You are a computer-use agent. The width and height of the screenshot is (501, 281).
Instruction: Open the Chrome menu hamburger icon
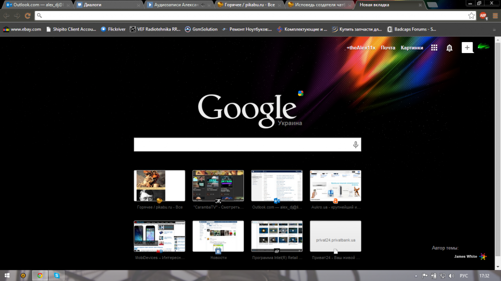pyautogui.click(x=495, y=15)
